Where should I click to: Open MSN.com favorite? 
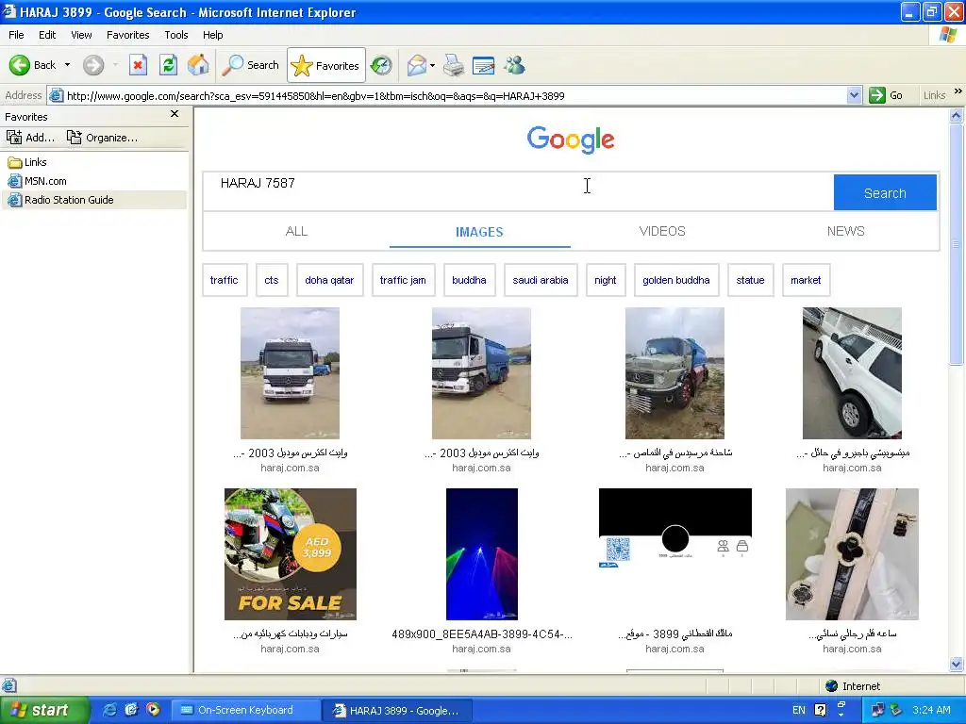(37, 181)
